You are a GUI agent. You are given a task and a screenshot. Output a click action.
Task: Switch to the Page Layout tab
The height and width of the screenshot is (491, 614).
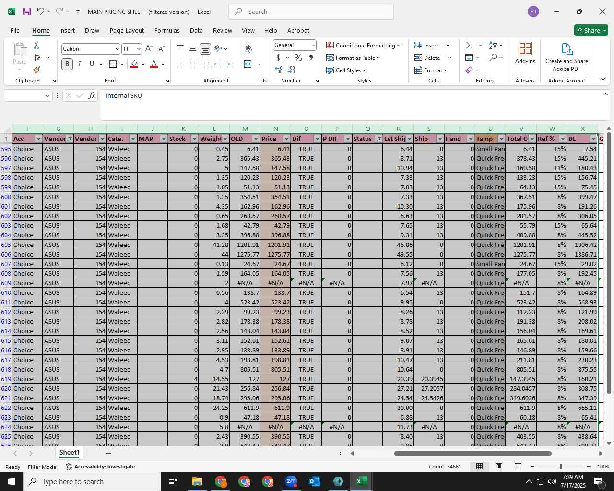127,30
